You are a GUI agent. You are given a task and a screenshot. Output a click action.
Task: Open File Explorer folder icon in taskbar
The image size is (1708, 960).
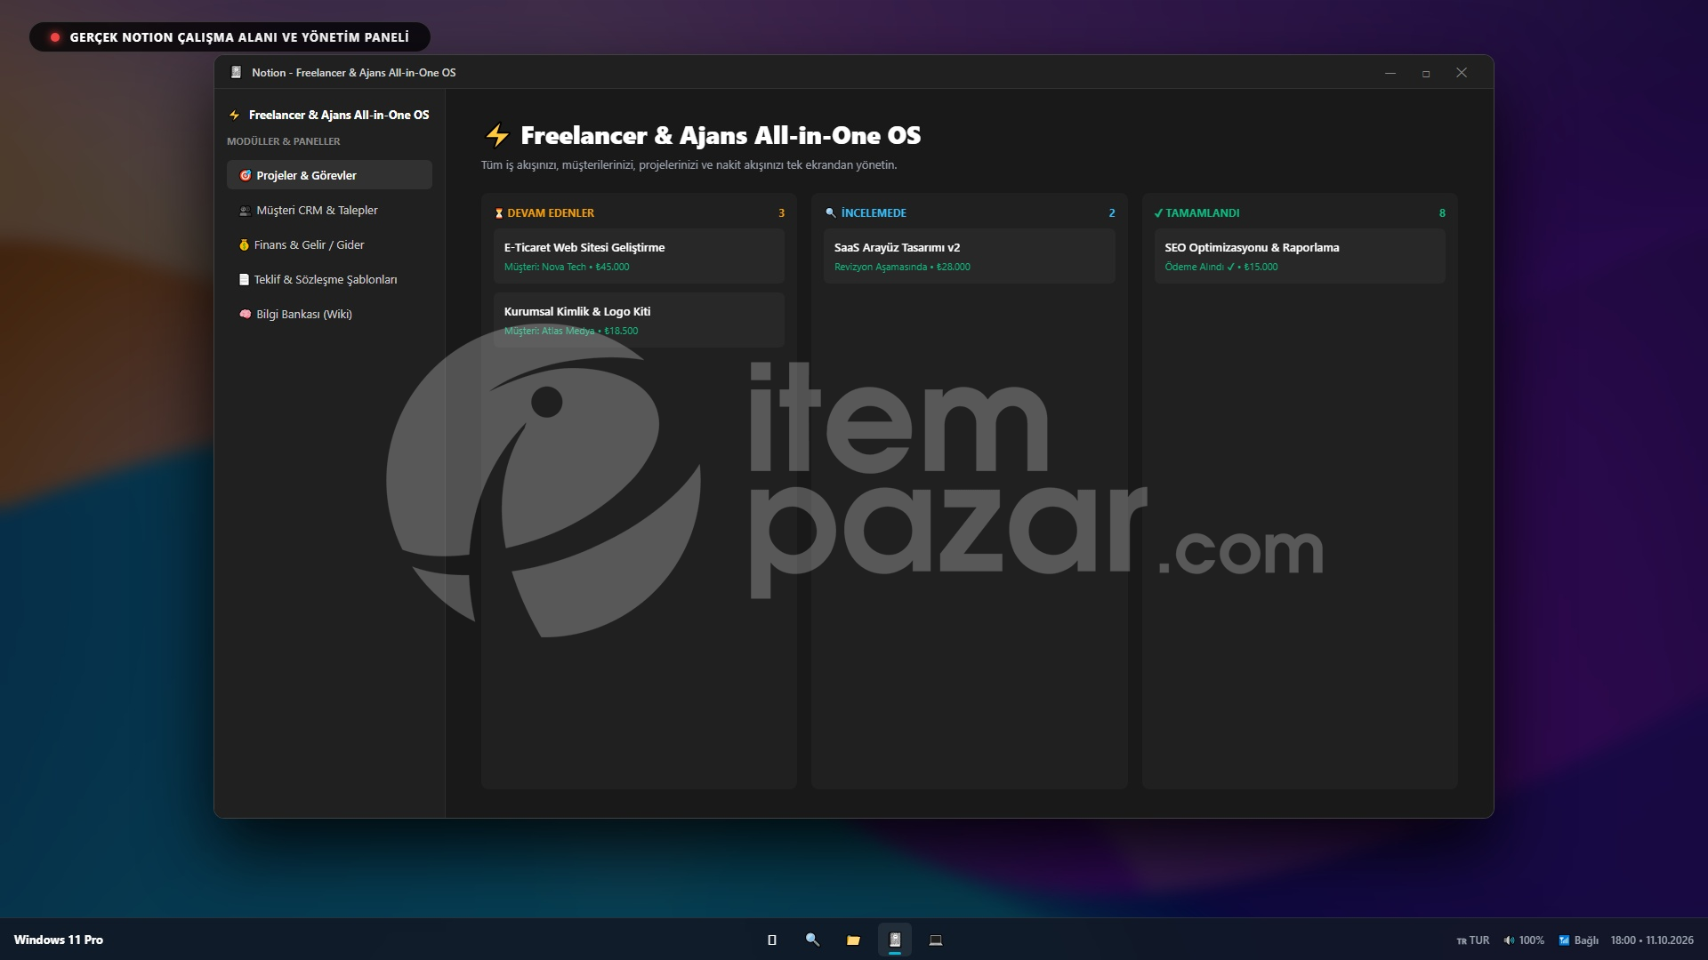click(853, 940)
